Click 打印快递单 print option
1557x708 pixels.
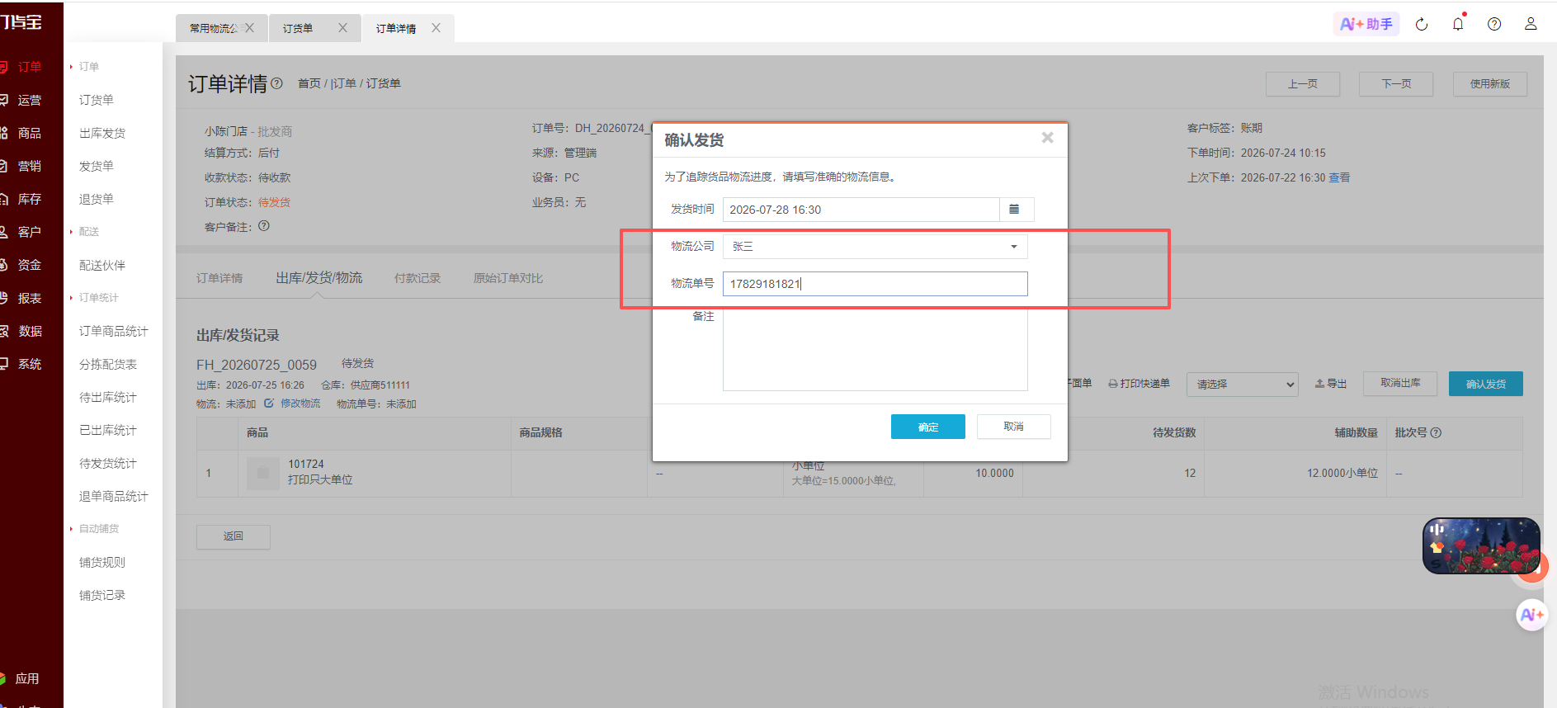tap(1139, 384)
